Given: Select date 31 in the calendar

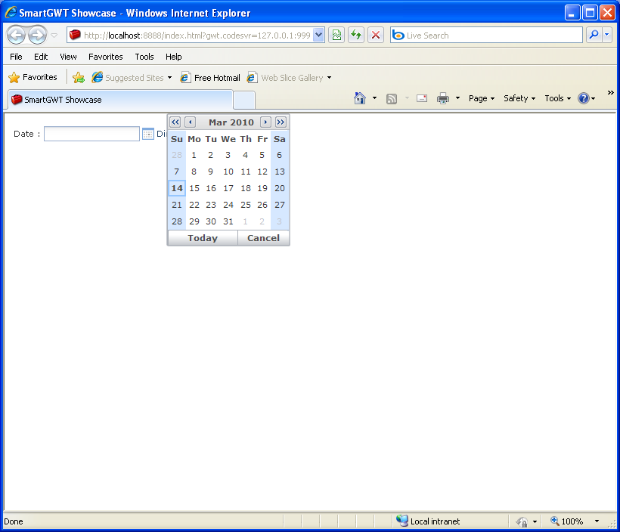Looking at the screenshot, I should coord(228,221).
